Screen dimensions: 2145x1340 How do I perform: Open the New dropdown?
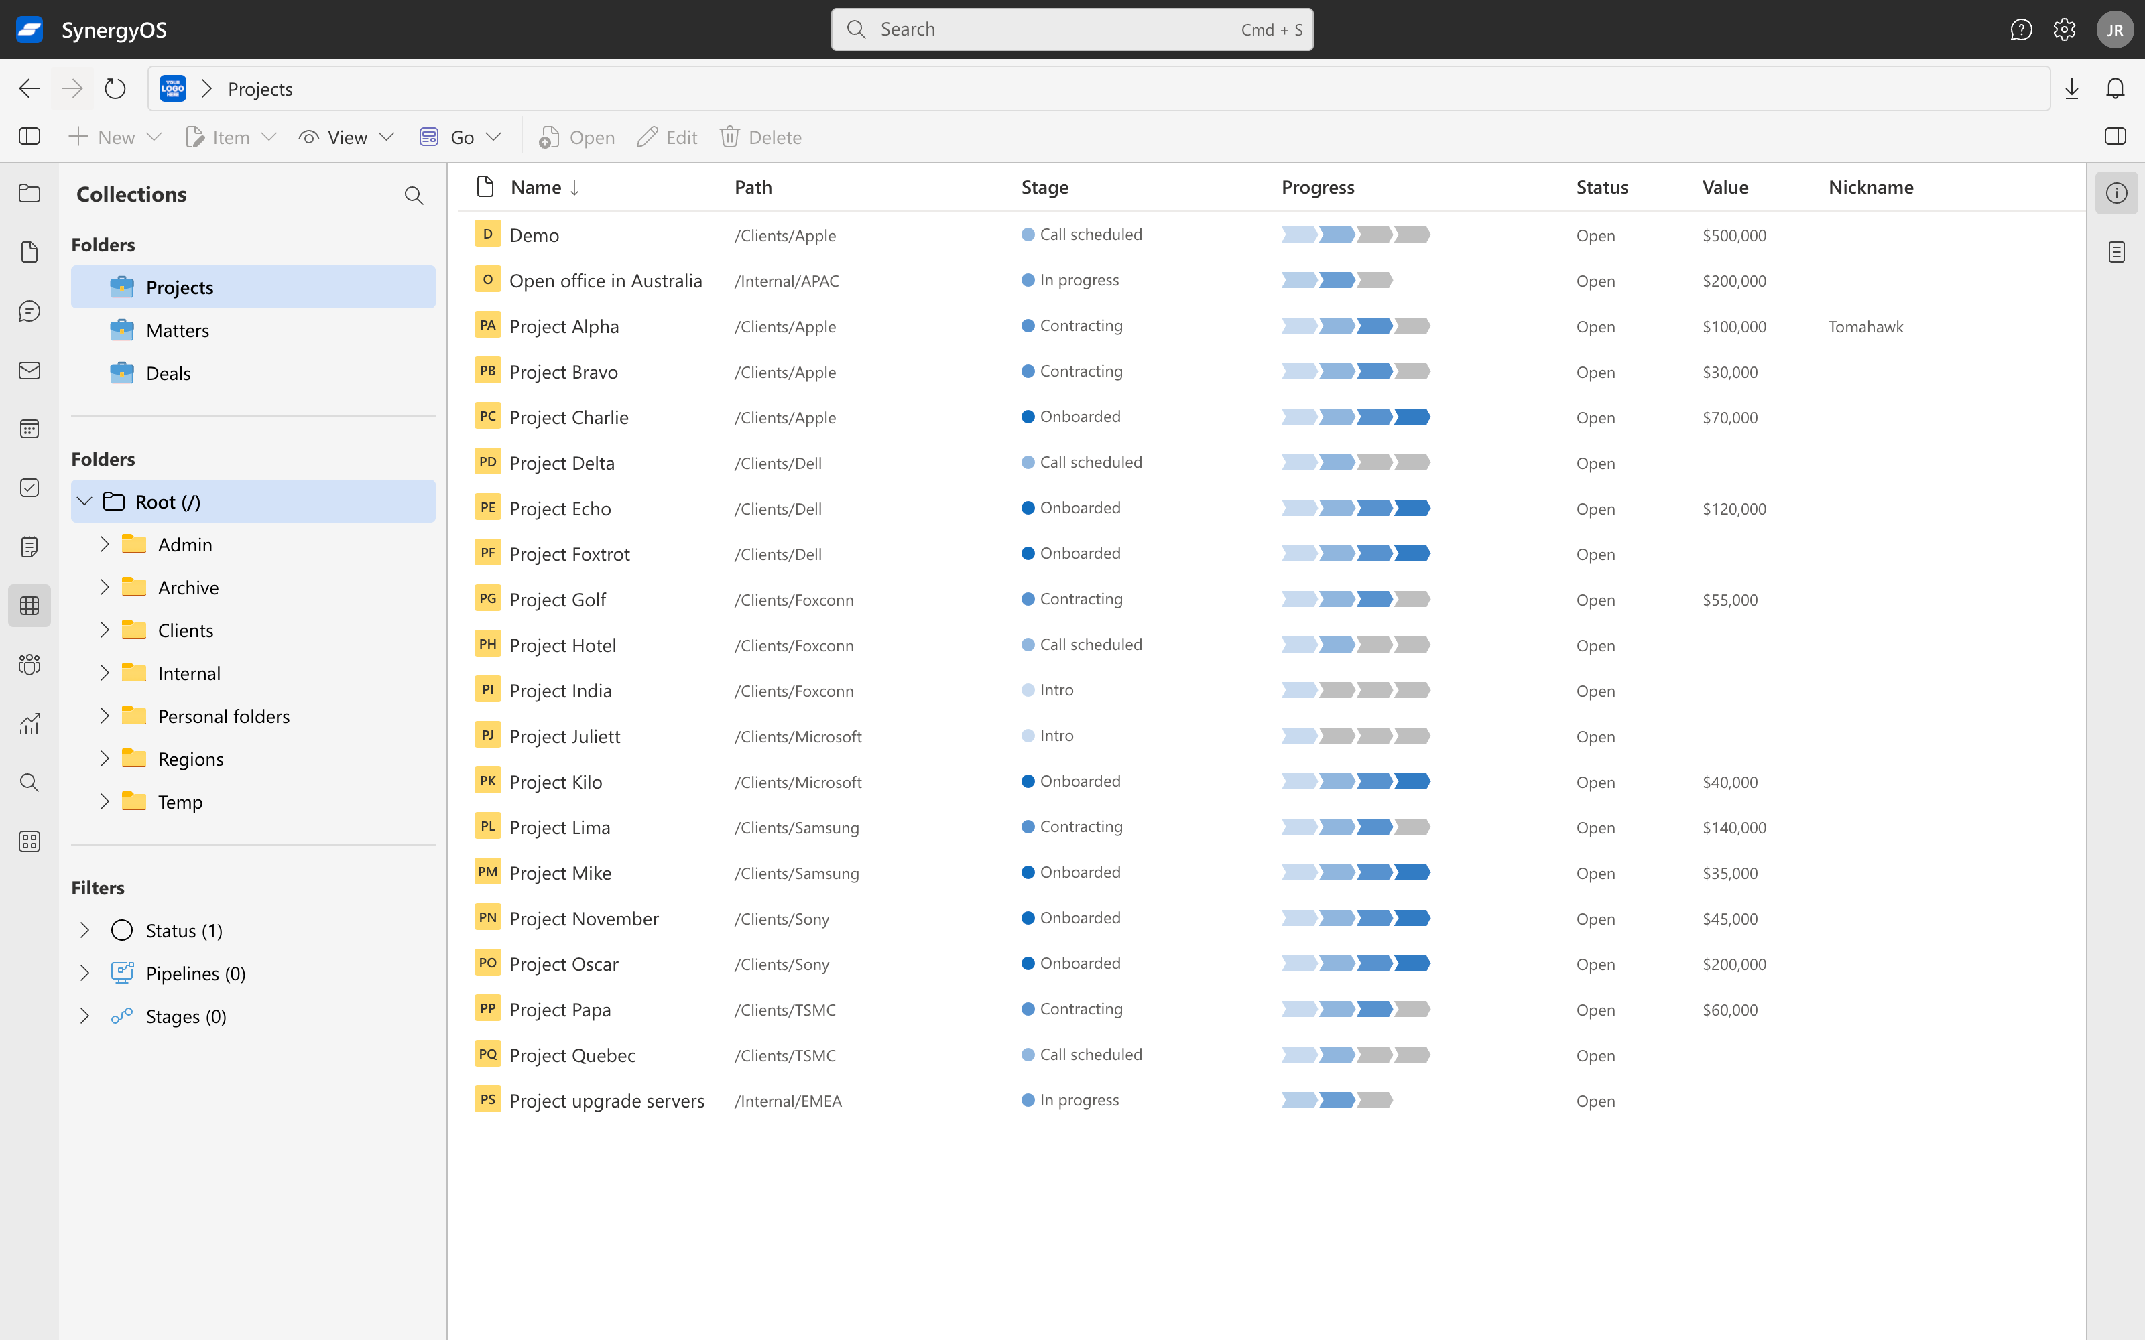[115, 137]
